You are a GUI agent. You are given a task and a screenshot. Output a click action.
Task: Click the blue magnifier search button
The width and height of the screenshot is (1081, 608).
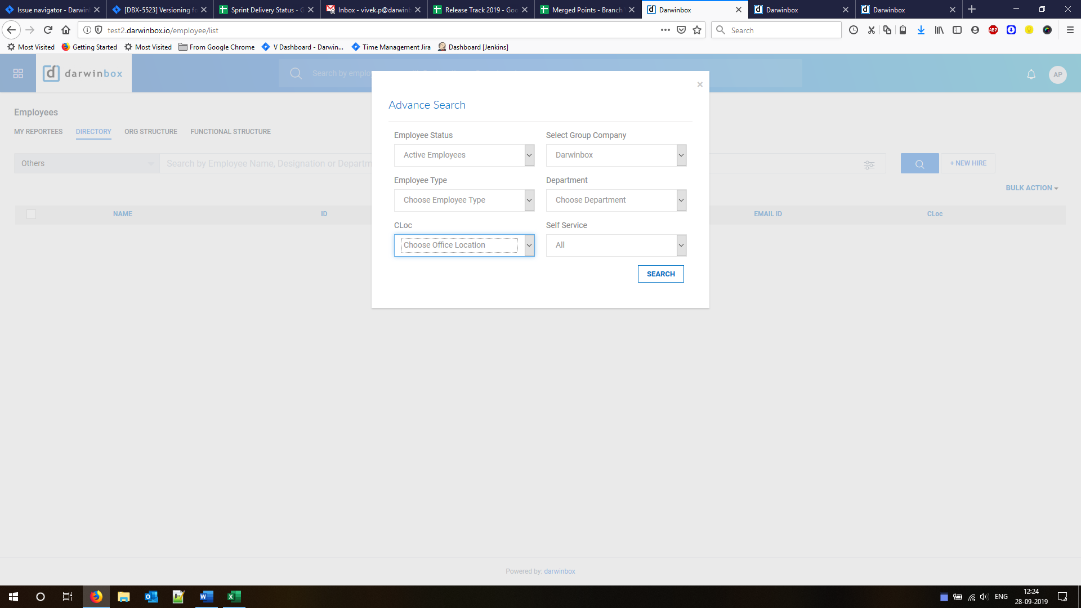pyautogui.click(x=919, y=164)
